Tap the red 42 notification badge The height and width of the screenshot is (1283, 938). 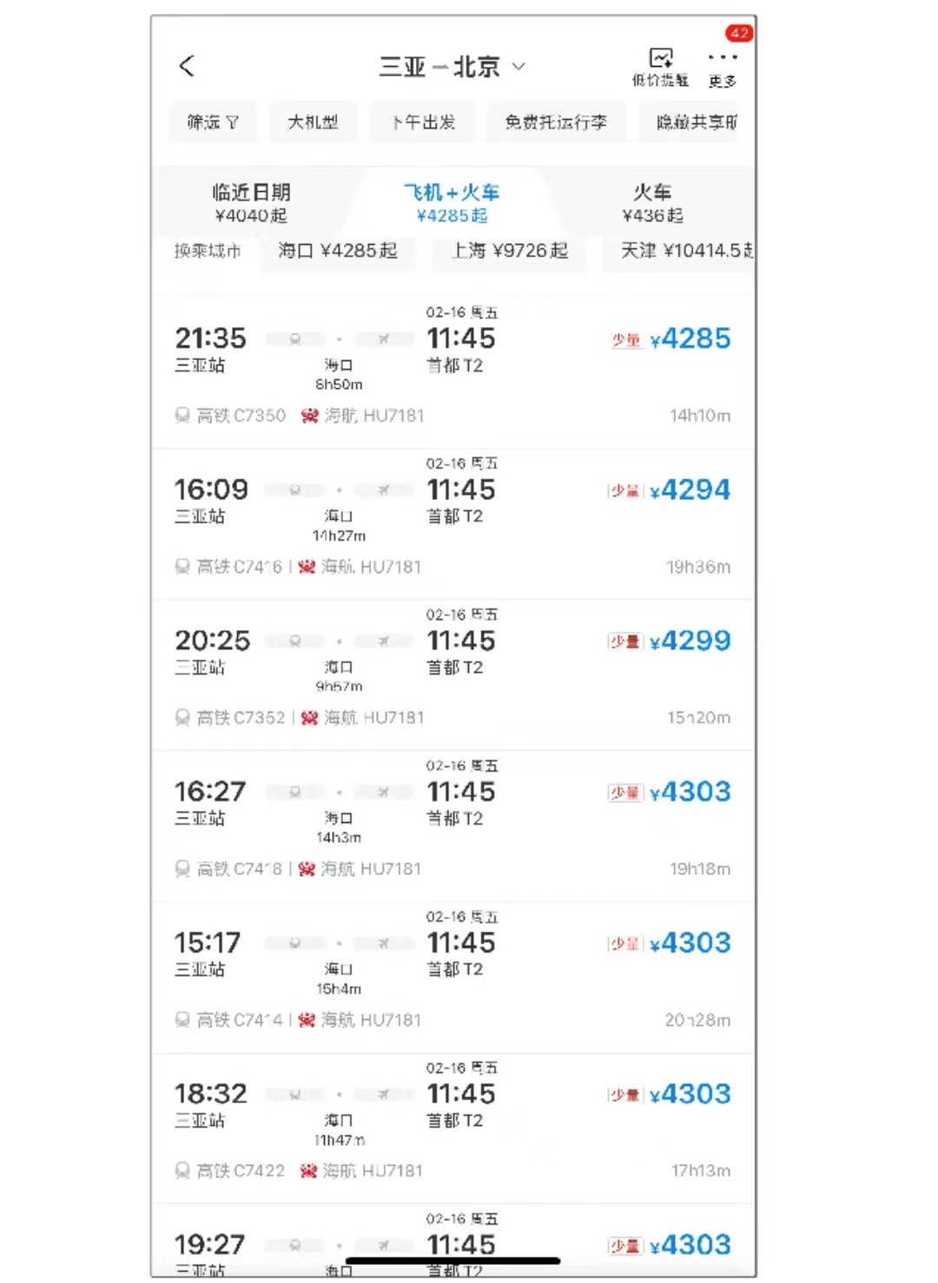pyautogui.click(x=739, y=34)
